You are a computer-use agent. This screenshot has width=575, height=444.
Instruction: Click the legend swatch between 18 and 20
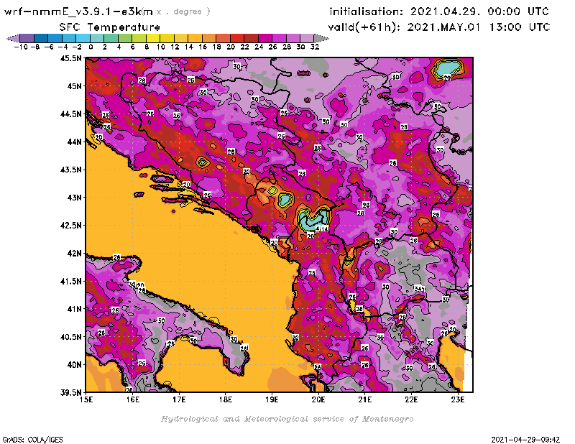coord(223,38)
